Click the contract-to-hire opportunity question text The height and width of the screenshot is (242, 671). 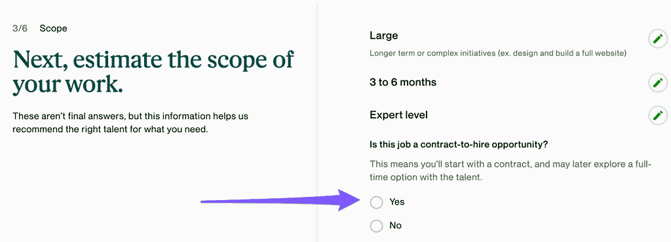tap(459, 145)
